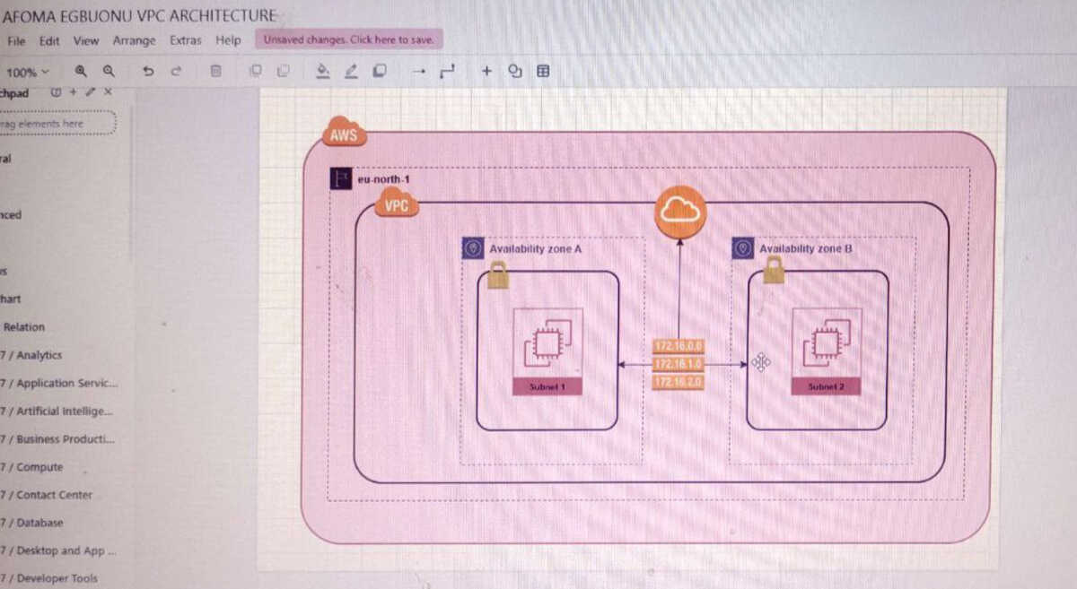
Task: Click the Availability zone B label
Action: 806,248
